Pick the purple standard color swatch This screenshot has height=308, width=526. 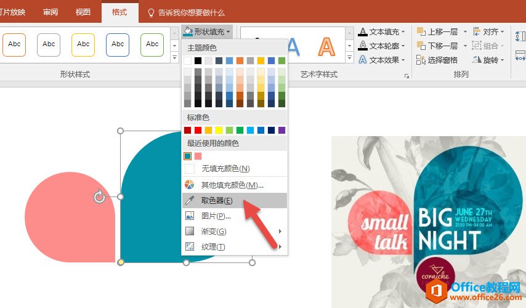[282, 130]
